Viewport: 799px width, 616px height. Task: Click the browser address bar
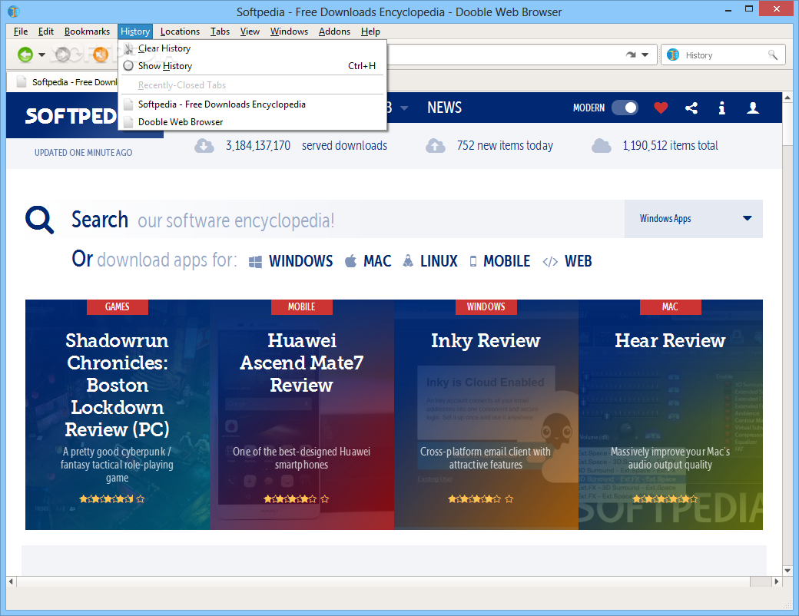coord(505,55)
